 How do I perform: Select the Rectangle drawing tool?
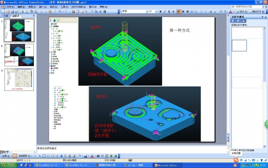(x=44, y=156)
